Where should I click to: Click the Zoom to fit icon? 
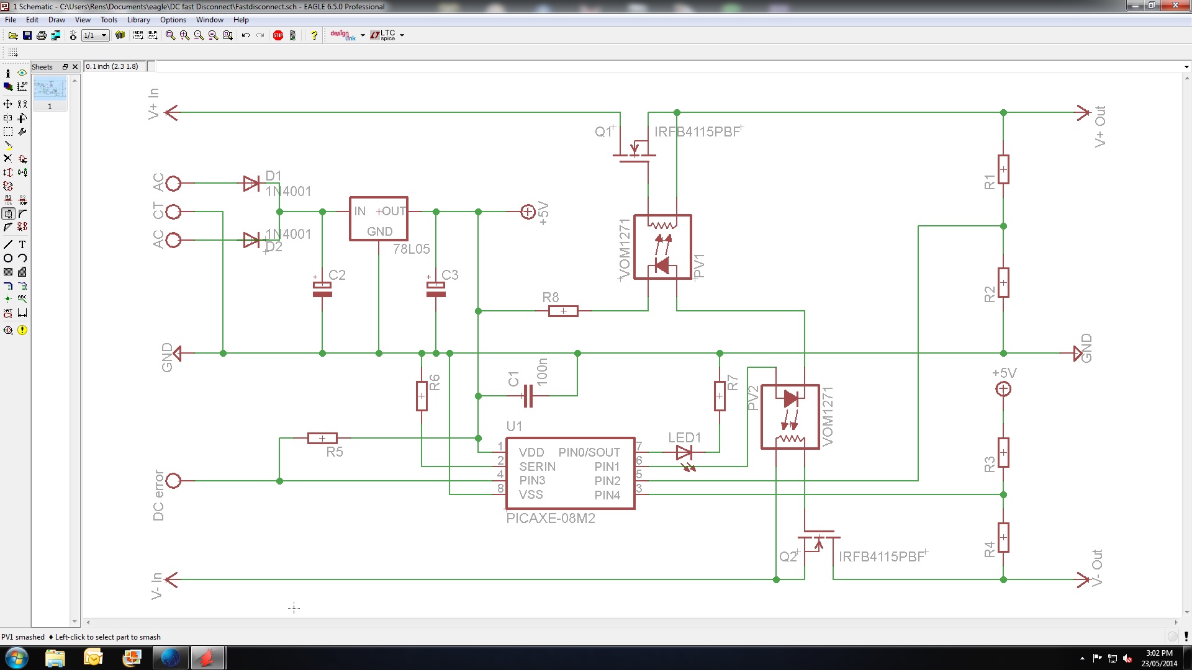(170, 35)
